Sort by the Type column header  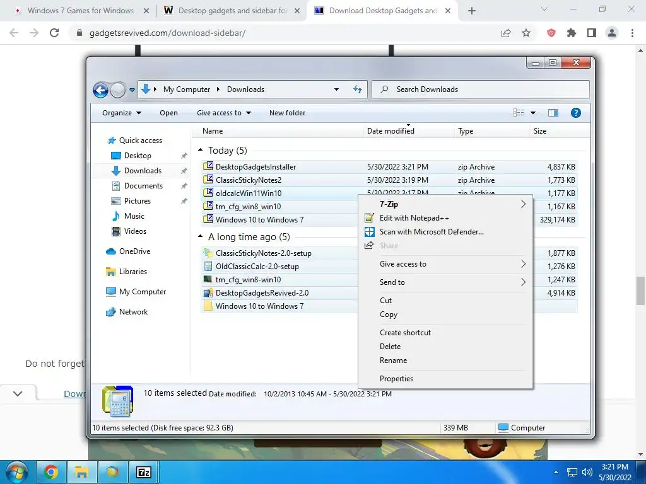pyautogui.click(x=466, y=131)
